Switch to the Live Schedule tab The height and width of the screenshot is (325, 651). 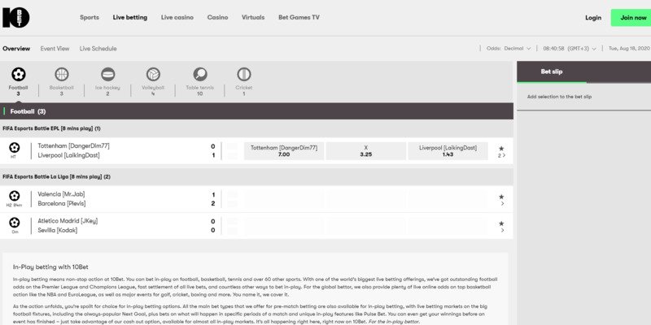tap(98, 49)
